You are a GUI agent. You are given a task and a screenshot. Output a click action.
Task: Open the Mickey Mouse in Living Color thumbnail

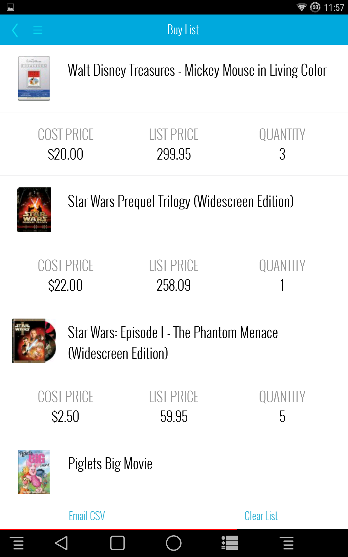click(34, 79)
